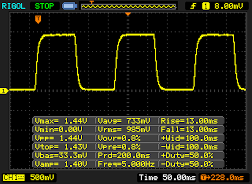Click the Vtop= 1.43V measurement
The width and height of the screenshot is (252, 184).
point(61,147)
